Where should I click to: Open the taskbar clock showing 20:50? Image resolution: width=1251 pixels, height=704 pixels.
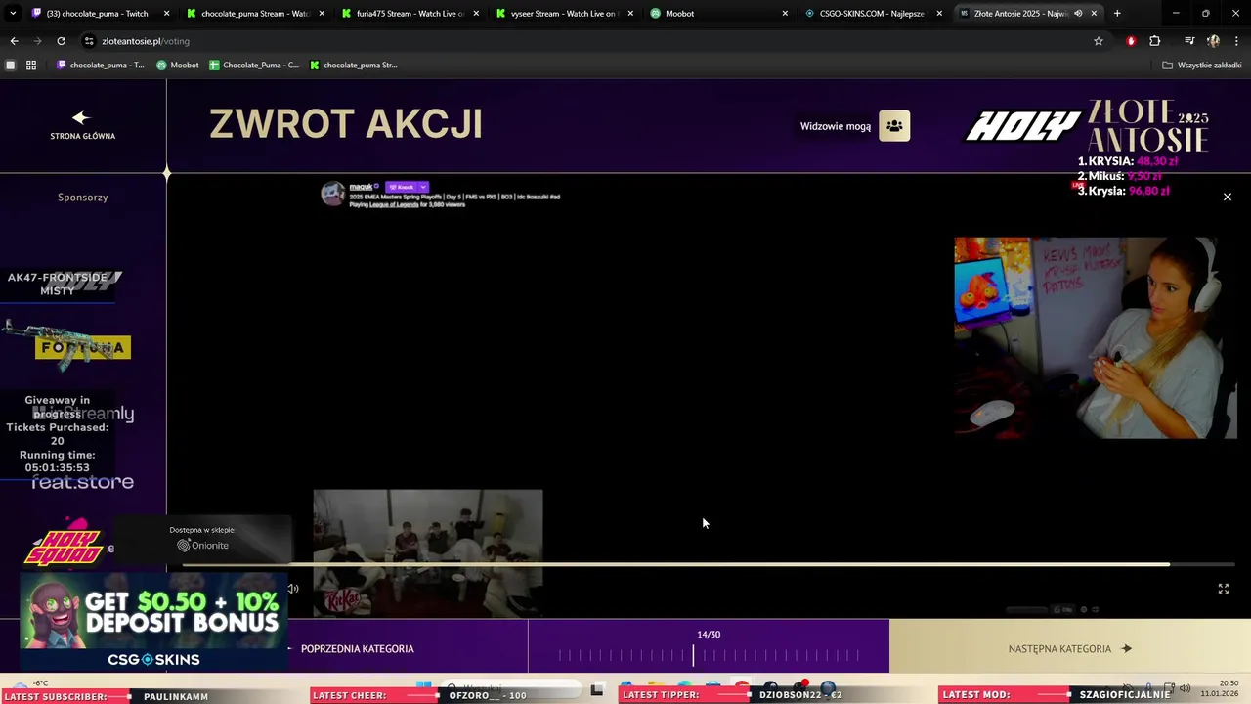pos(1219,687)
